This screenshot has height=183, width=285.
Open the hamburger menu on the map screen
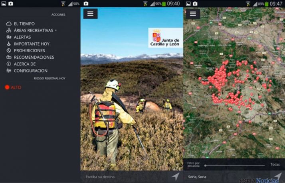193,14
